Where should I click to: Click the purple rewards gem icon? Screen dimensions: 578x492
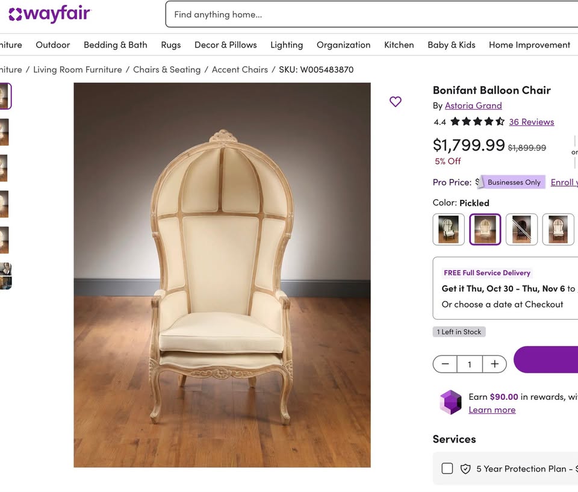pos(450,402)
